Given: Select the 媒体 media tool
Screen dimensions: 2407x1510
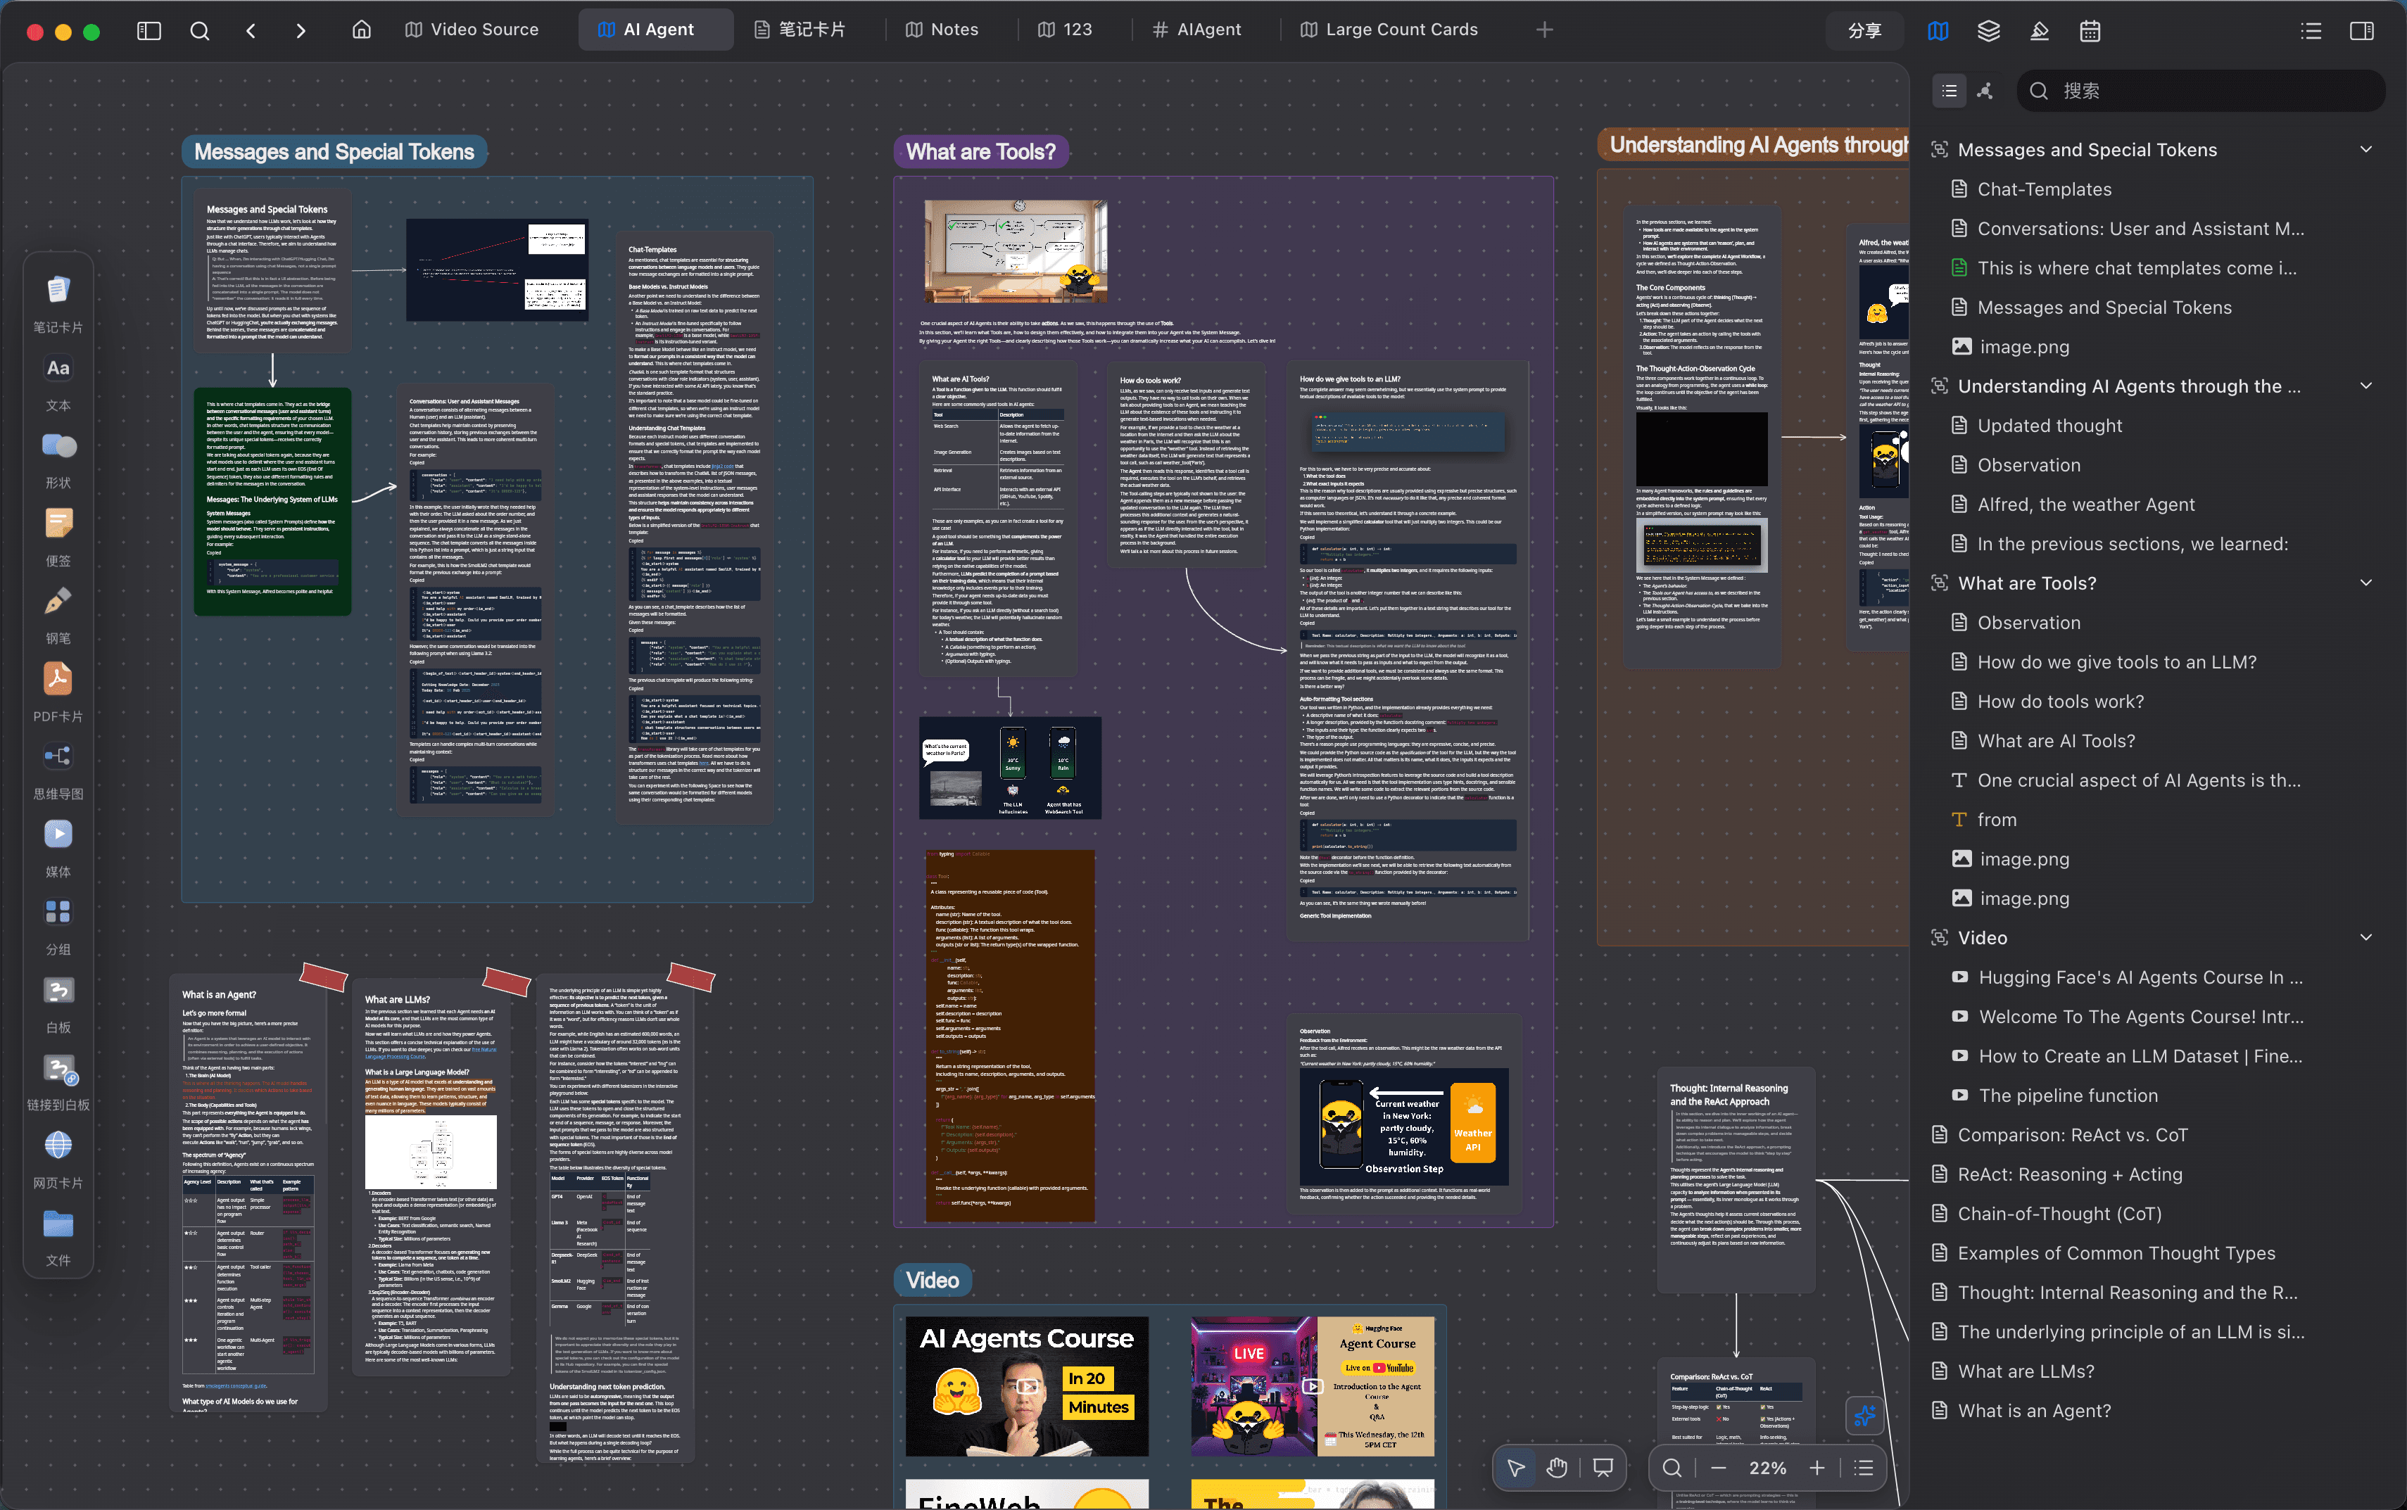Looking at the screenshot, I should tap(58, 848).
